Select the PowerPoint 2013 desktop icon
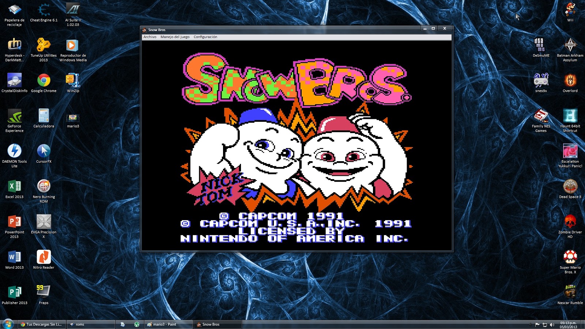 15,227
